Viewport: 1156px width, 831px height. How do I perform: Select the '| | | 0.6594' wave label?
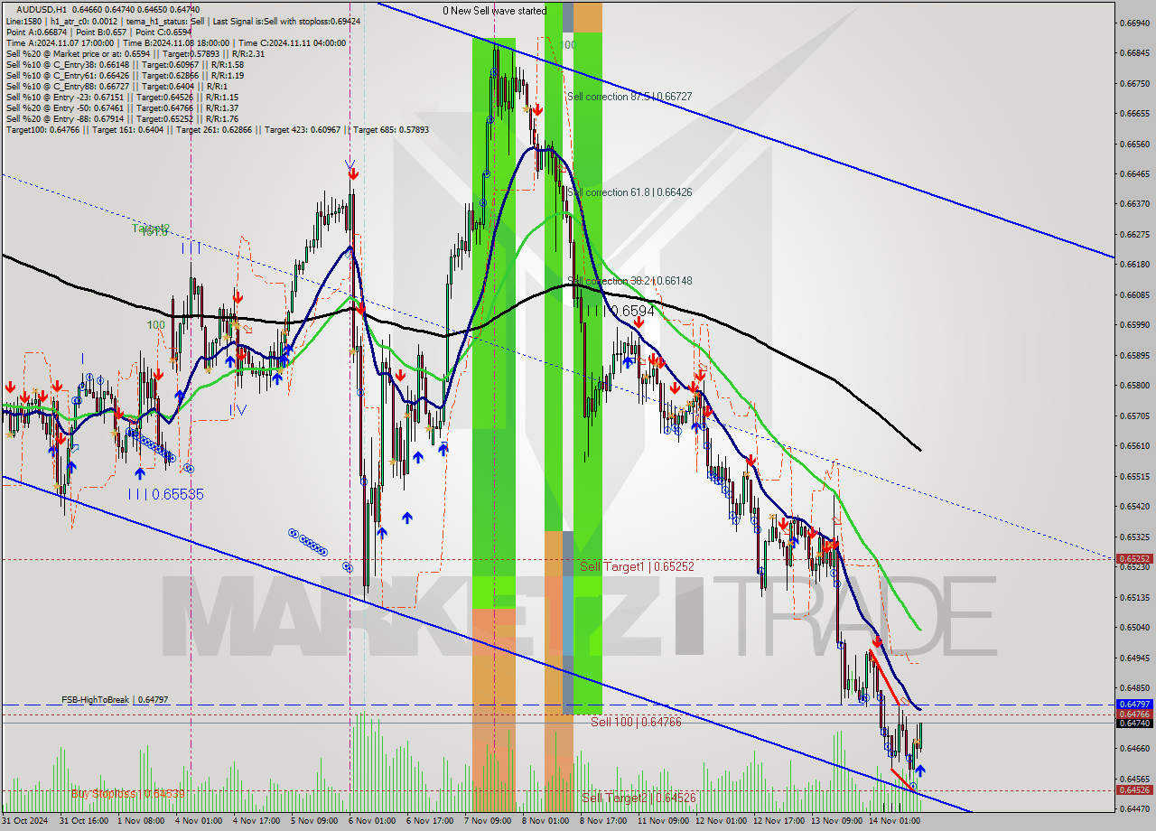(620, 311)
